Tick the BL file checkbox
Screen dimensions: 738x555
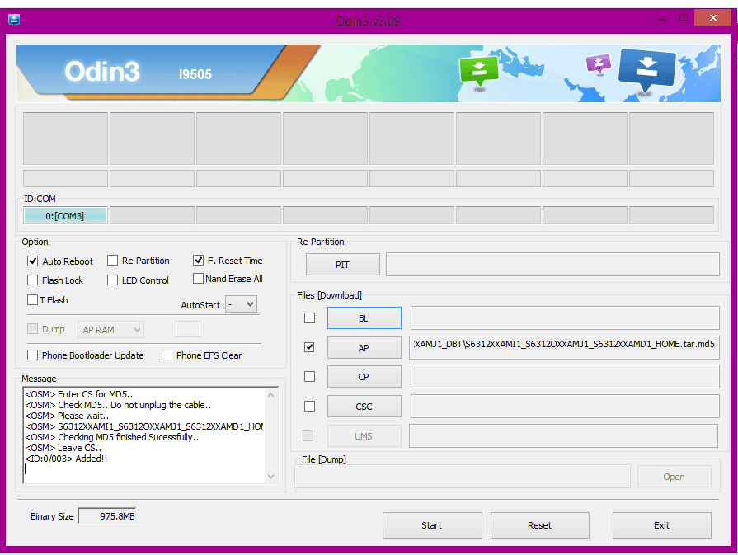coord(309,317)
